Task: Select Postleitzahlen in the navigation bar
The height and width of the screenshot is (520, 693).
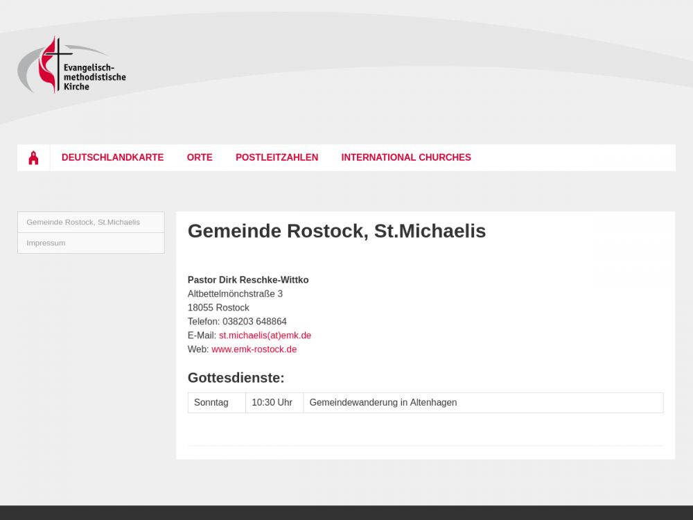Action: [x=277, y=157]
